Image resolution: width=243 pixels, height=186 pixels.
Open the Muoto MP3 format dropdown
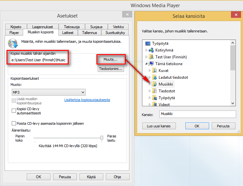(x=49, y=92)
